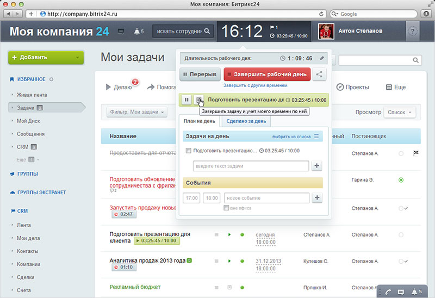Image resolution: width=435 pixels, height=298 pixels.
Task: Start timer for 'Аналитика продаж 2013 года' row
Action: point(229,261)
